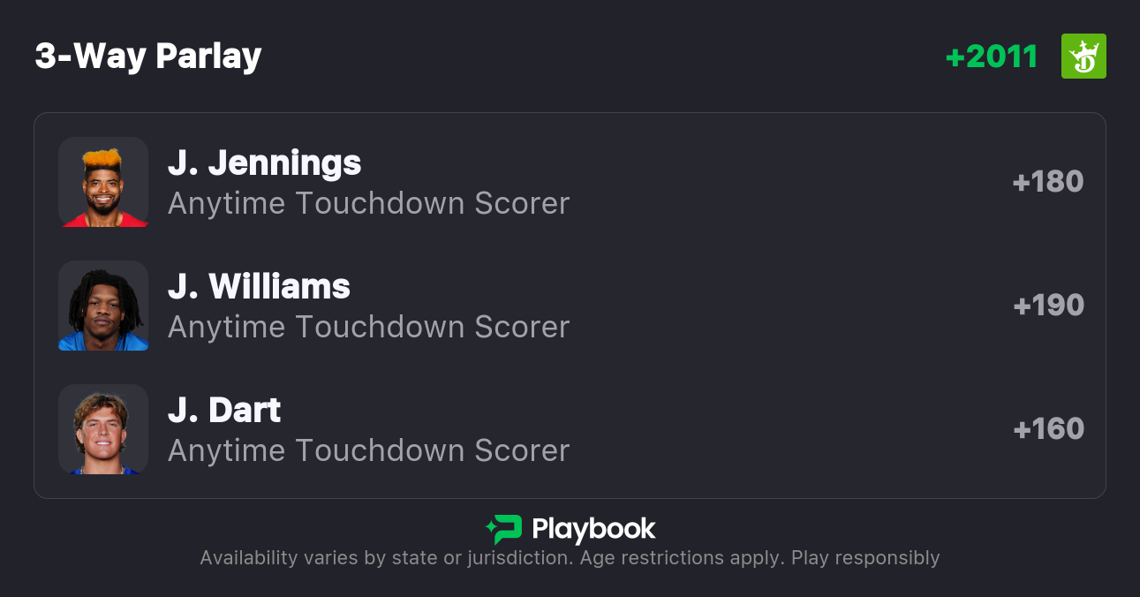Select the +180 odds for Jennings
This screenshot has width=1140, height=597.
(x=1048, y=182)
